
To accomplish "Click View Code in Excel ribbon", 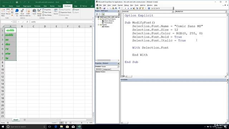I will point(47,13).
